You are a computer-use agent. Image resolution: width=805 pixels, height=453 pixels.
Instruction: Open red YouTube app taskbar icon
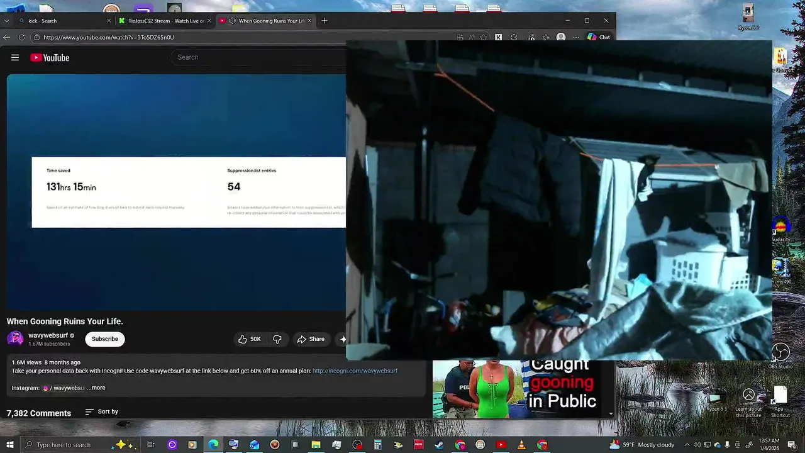pos(501,445)
